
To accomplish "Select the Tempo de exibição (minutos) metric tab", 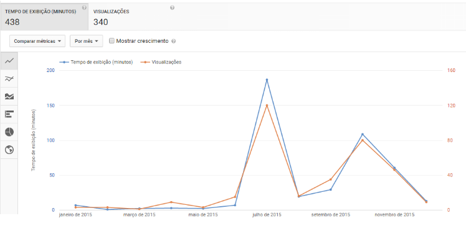I will [x=44, y=17].
